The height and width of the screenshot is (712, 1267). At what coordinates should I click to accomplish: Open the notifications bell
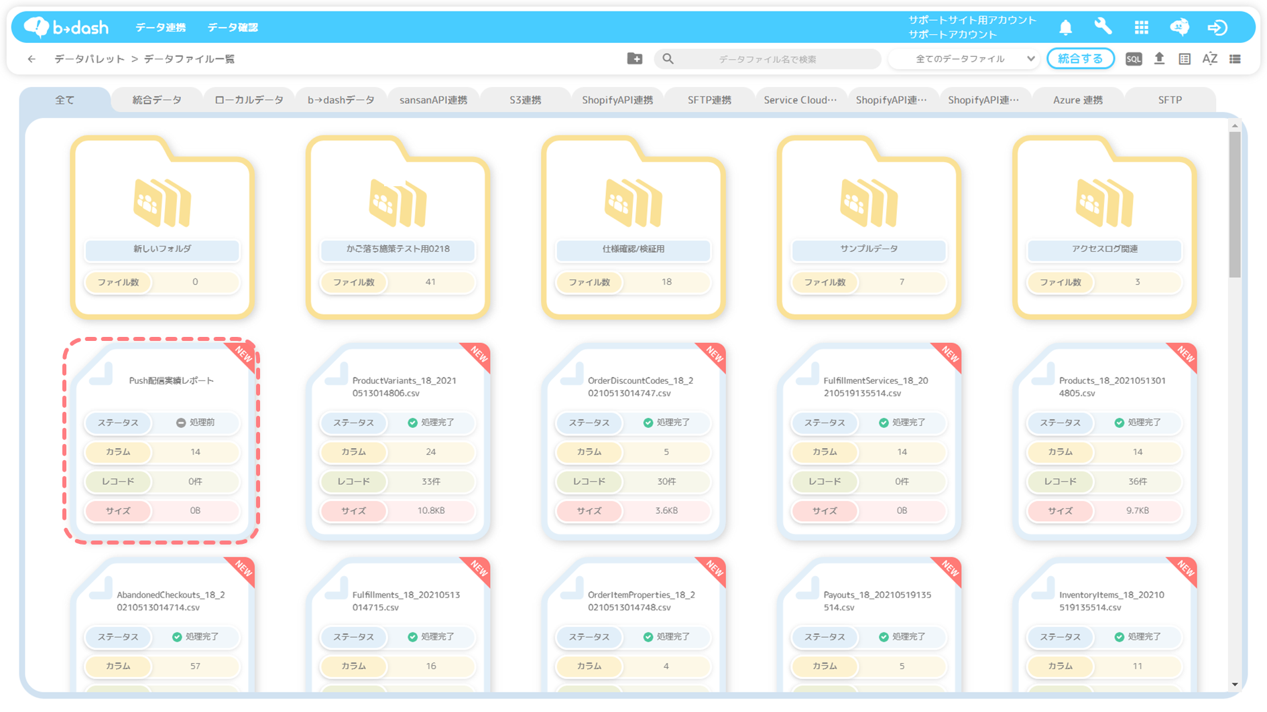1065,27
